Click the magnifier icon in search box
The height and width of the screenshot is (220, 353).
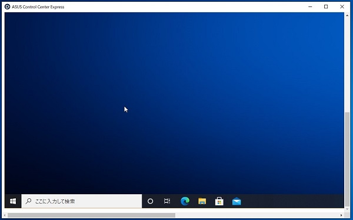point(28,201)
